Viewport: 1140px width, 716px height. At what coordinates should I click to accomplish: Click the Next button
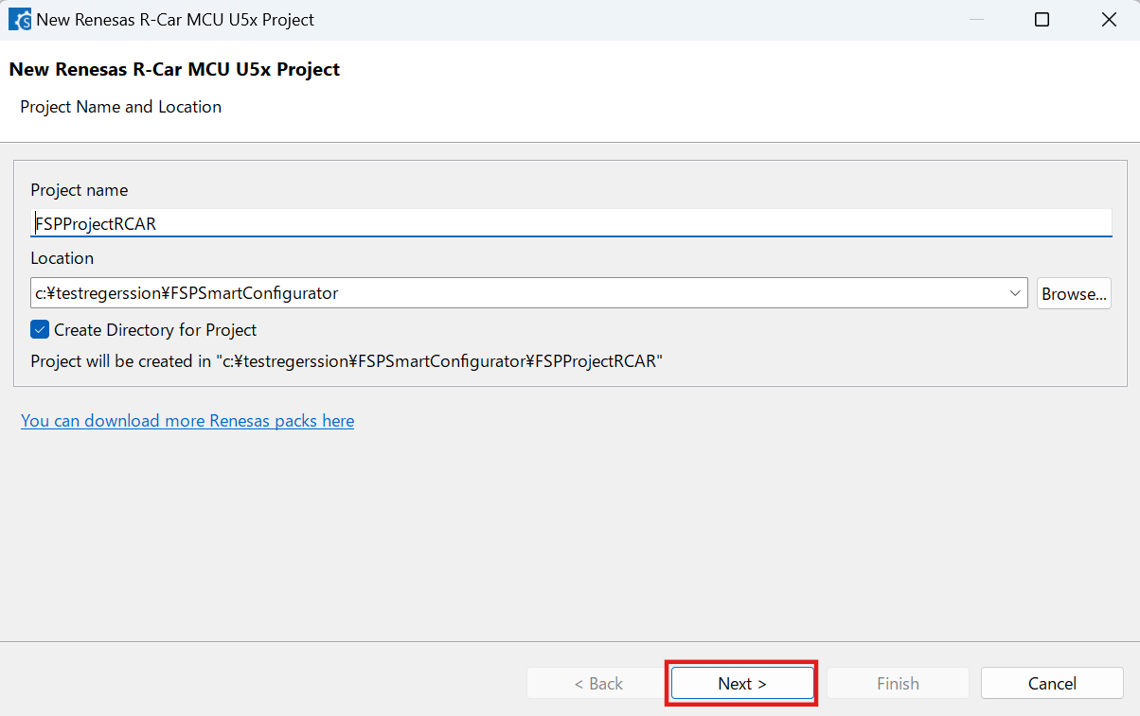click(x=742, y=683)
